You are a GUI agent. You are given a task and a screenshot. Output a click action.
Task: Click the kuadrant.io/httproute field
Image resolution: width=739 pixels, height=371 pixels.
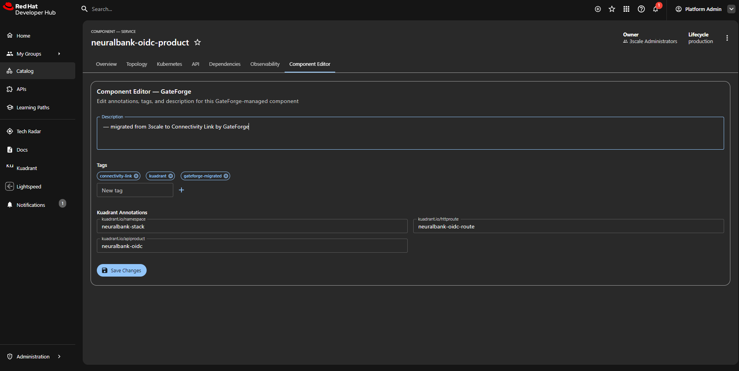click(568, 226)
